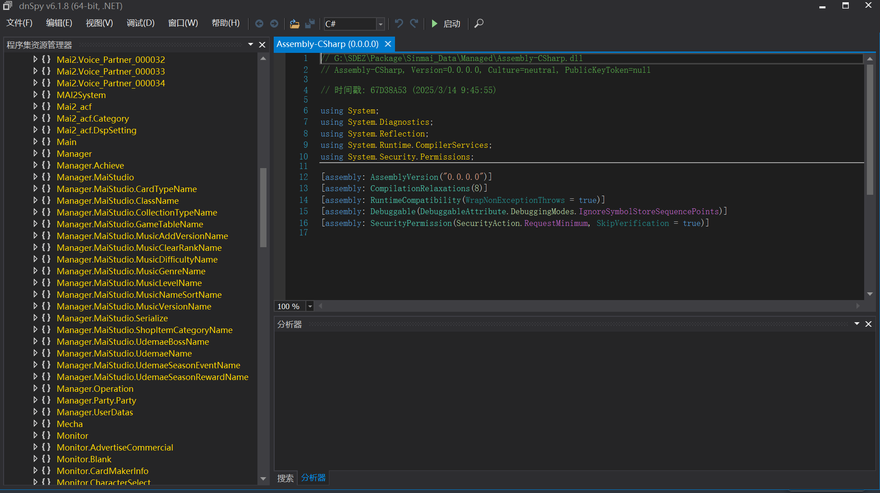Click the Save All toolbar icon

click(310, 23)
